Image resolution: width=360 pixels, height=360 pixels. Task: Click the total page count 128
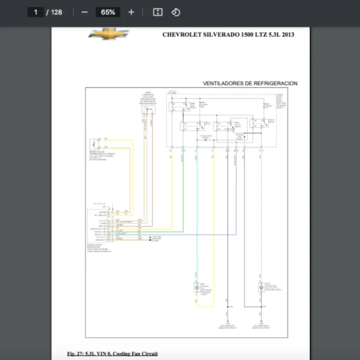[x=56, y=12]
